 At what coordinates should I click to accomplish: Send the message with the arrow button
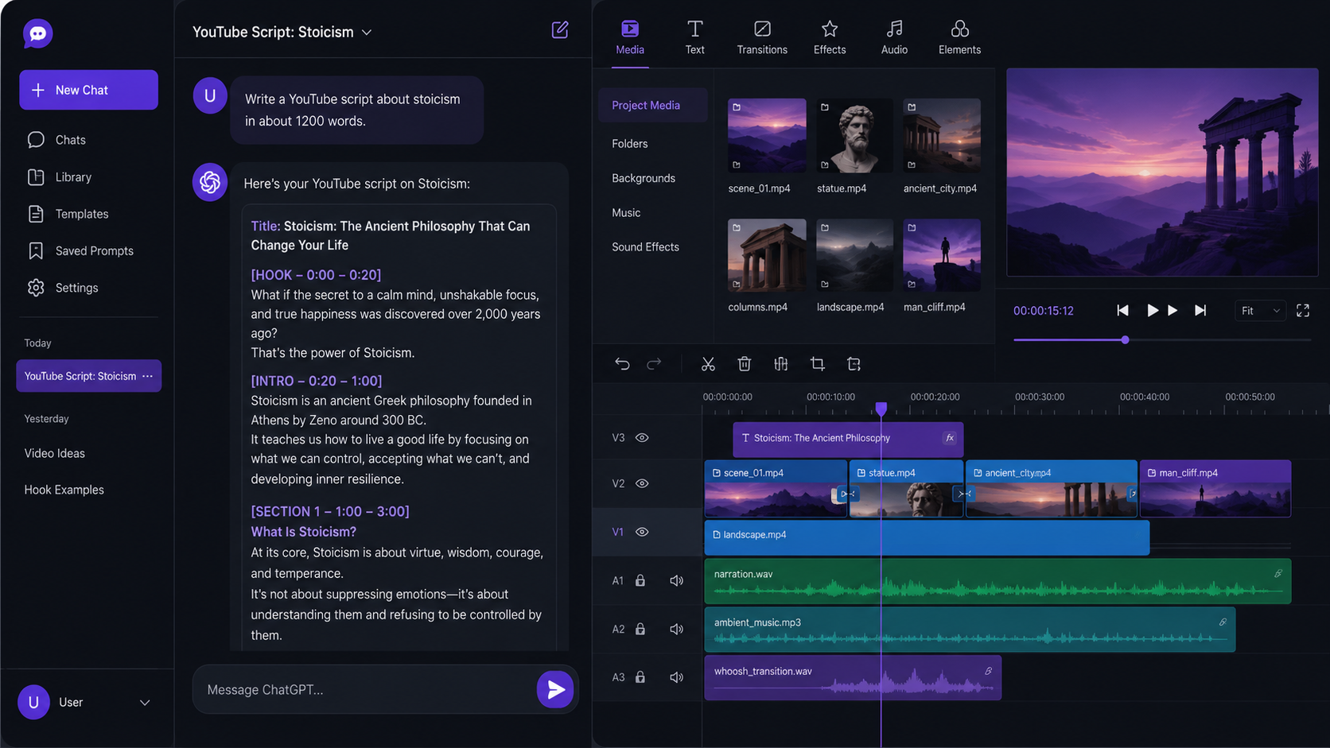pyautogui.click(x=555, y=689)
